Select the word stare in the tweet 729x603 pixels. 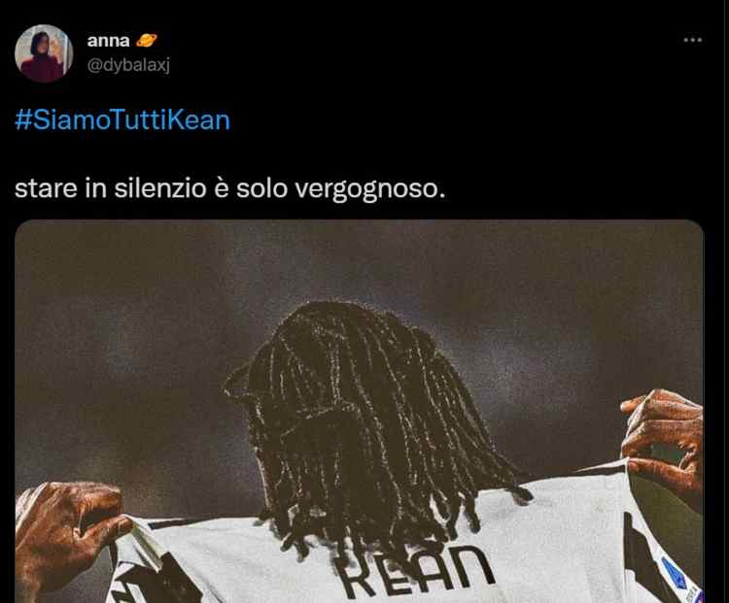[x=46, y=189]
